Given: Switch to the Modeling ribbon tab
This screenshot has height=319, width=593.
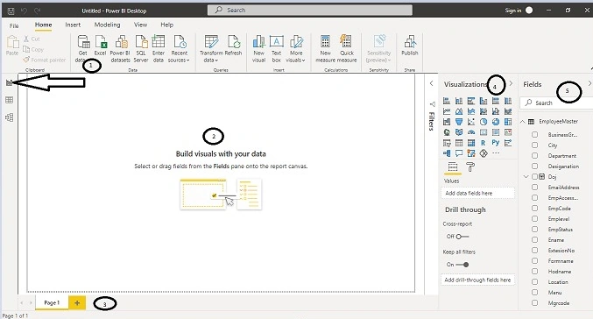Looking at the screenshot, I should [108, 25].
